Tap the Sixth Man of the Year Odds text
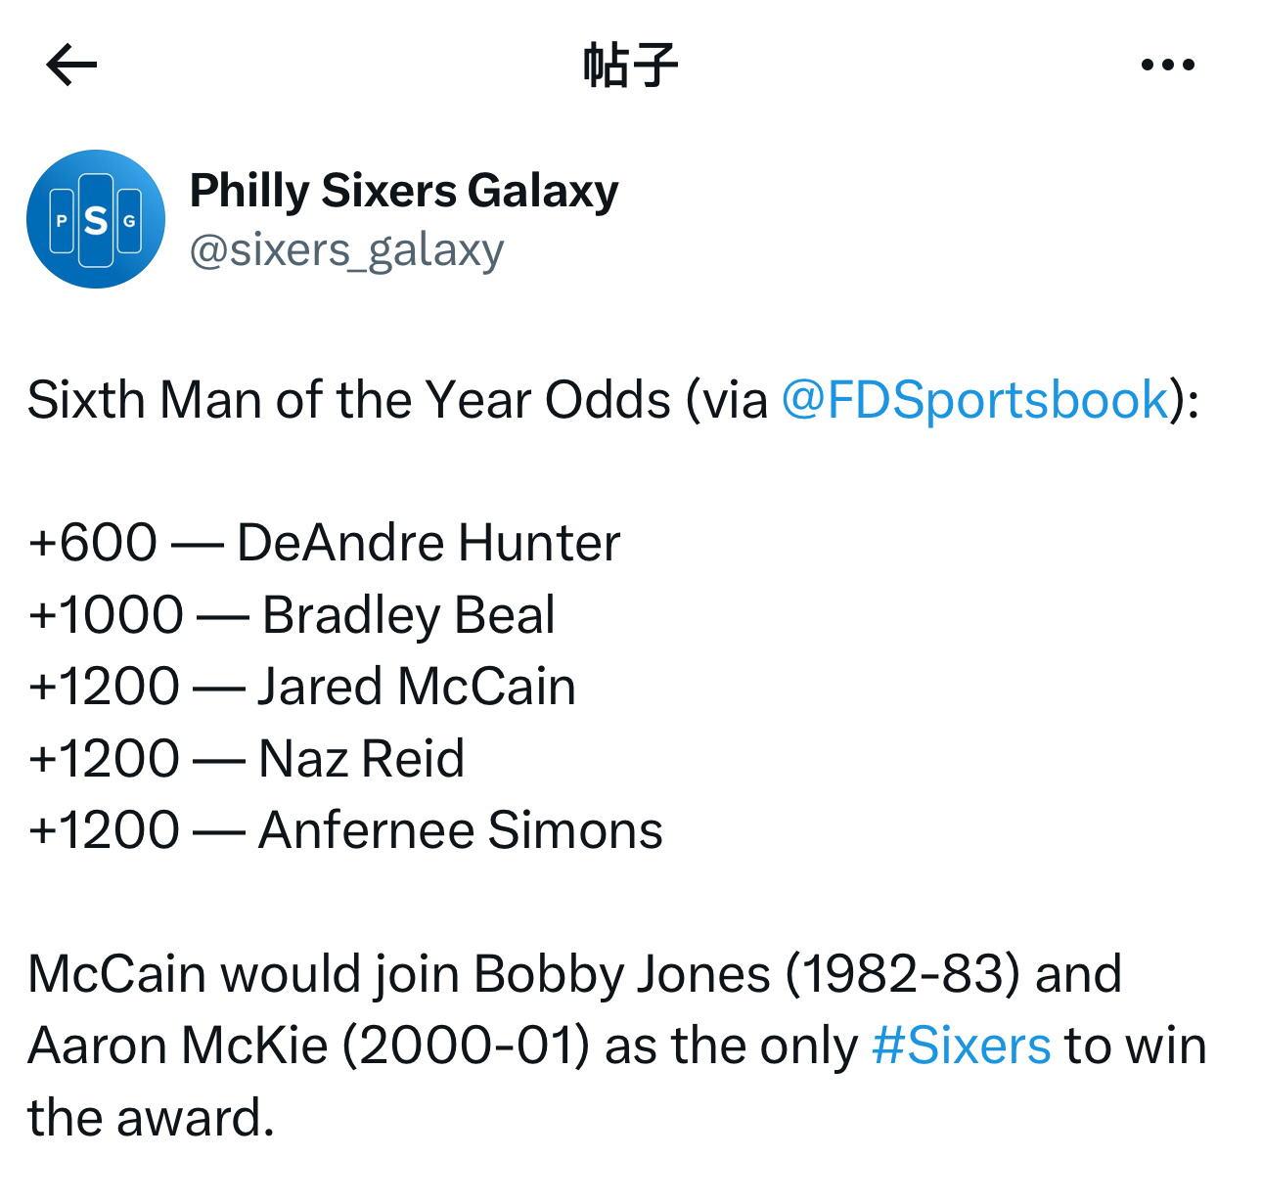 click(x=349, y=400)
